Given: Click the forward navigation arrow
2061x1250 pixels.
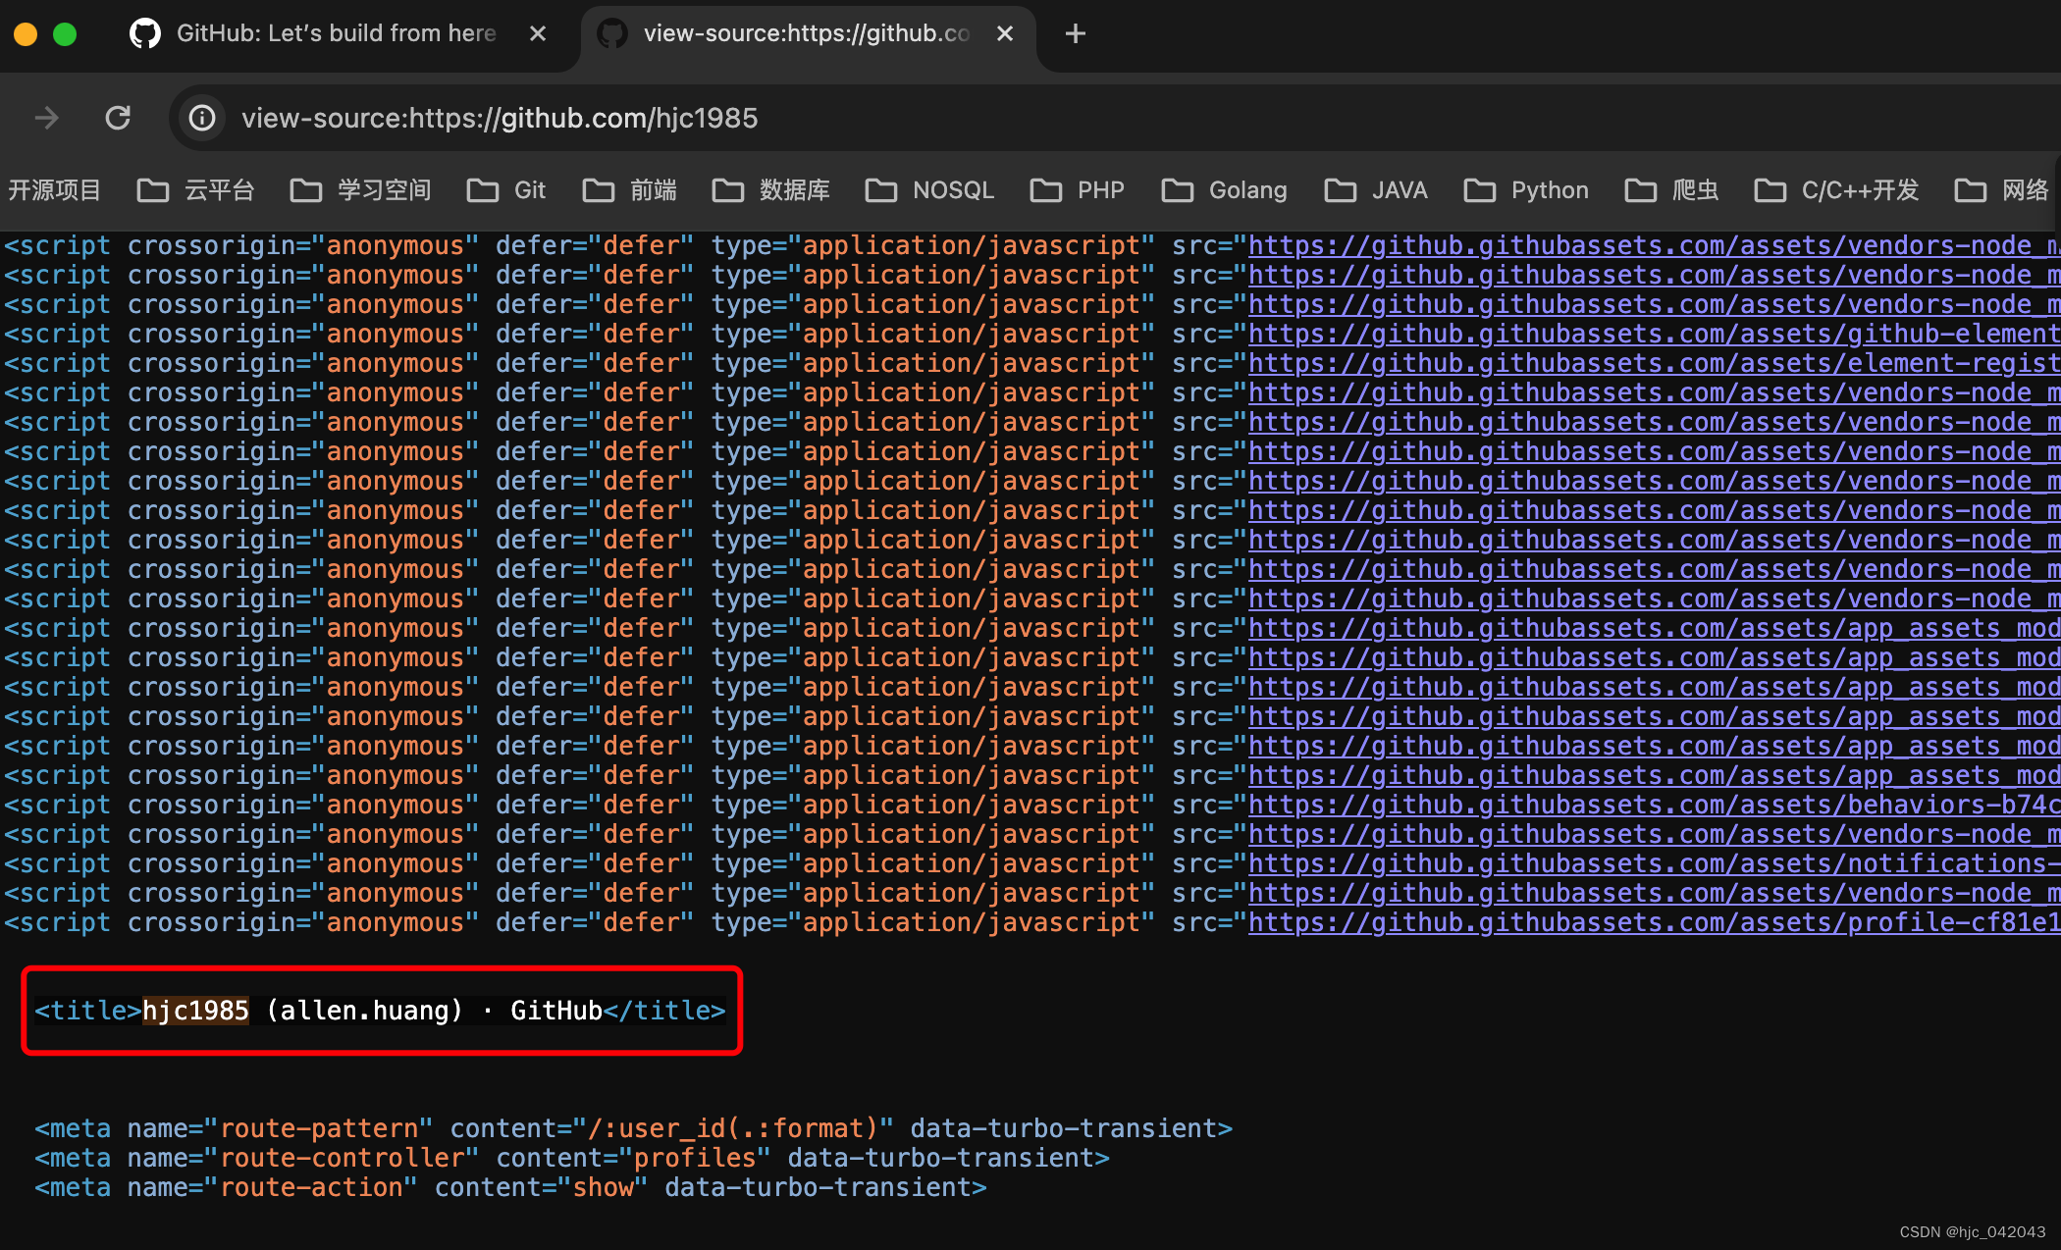Looking at the screenshot, I should pos(46,119).
